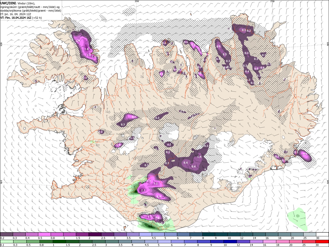The image size is (329, 247).
Task: Click the 4 grey-blue swatch on the rain scale
Action: pos(138,241)
